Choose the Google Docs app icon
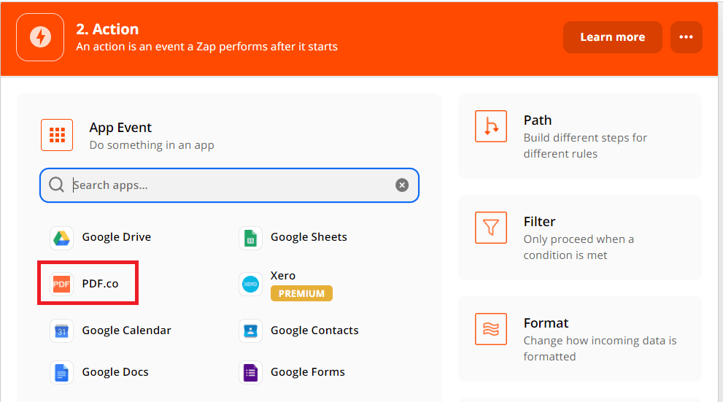The image size is (723, 402). 62,372
